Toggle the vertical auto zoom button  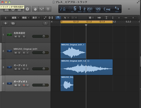coord(106,18)
